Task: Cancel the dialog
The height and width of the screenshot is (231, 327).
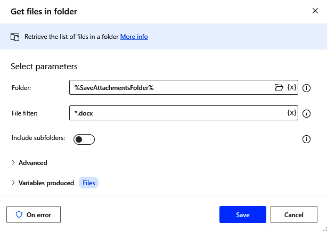Action: 294,214
